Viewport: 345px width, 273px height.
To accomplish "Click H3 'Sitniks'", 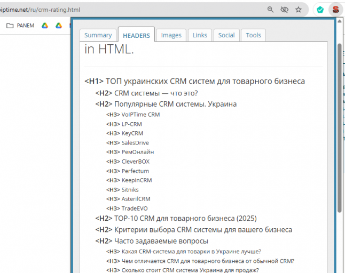I will pos(122,190).
